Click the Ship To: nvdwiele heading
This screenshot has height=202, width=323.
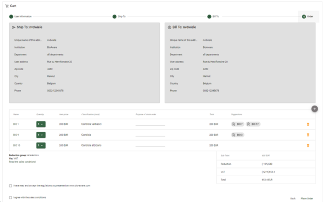tap(30, 27)
